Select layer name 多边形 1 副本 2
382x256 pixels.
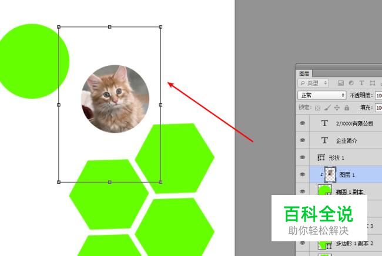point(354,243)
